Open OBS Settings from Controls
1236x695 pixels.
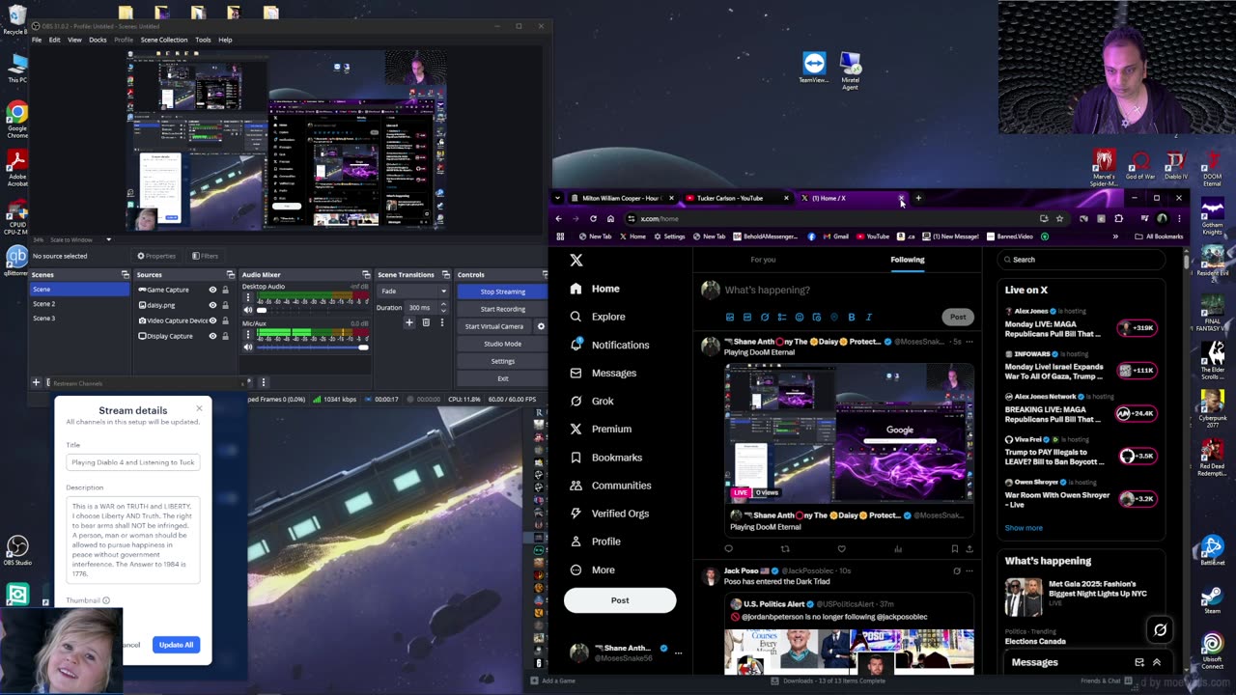point(503,361)
